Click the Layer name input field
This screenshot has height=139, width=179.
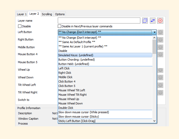(x=99, y=21)
